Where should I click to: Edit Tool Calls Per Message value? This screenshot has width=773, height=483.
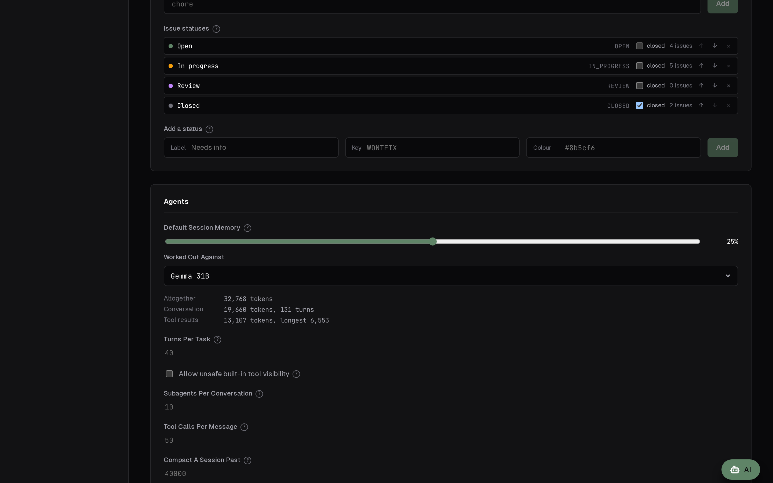pos(169,441)
